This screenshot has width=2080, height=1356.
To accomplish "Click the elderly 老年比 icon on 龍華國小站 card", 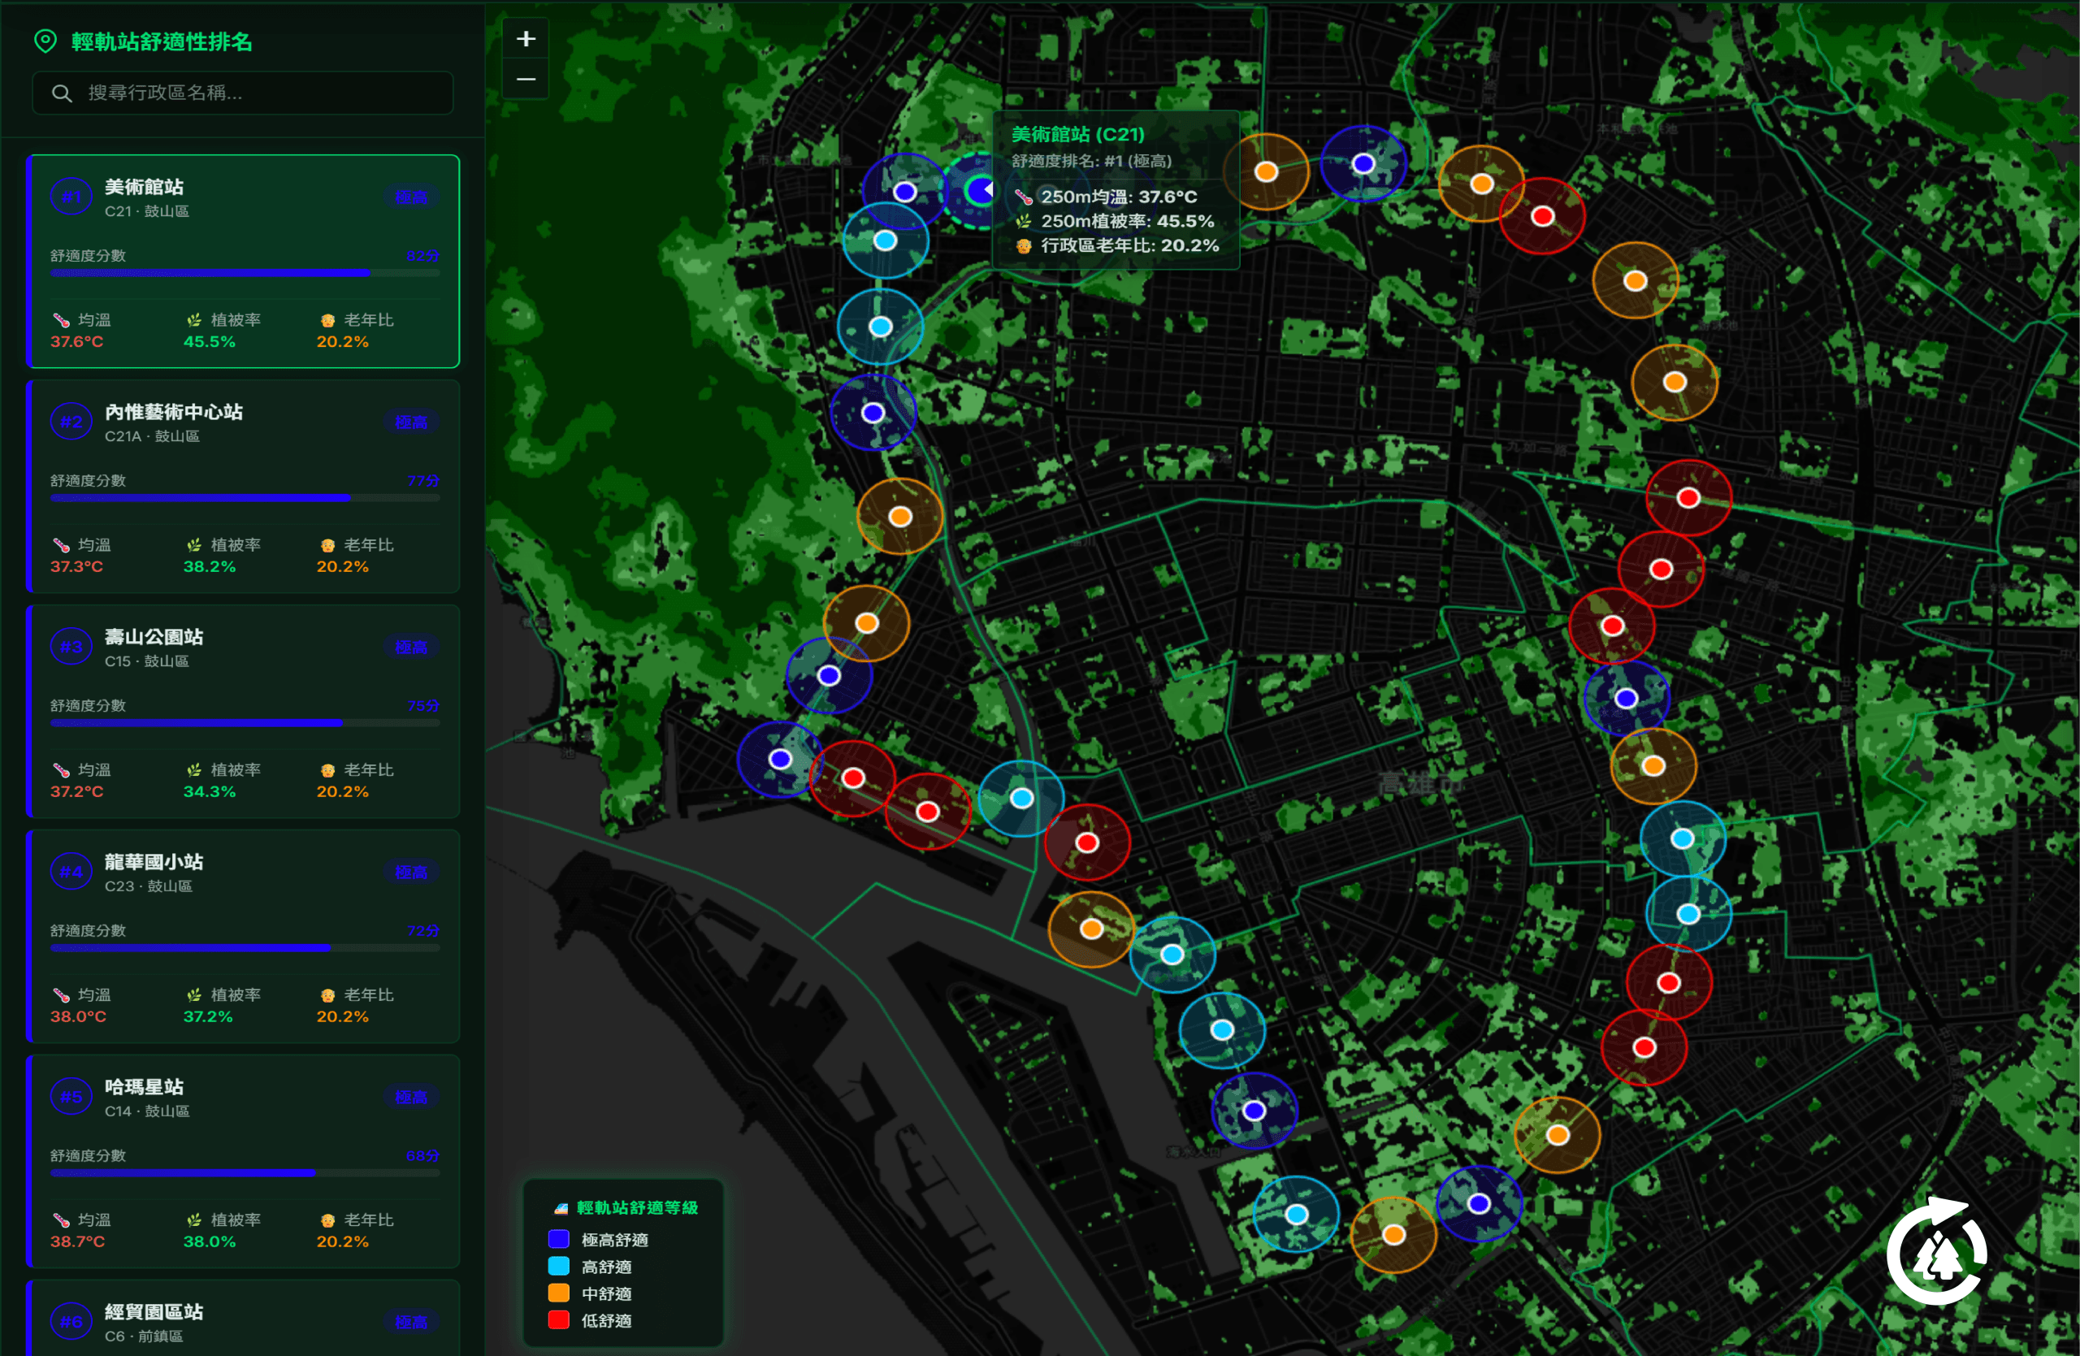I will [x=327, y=995].
